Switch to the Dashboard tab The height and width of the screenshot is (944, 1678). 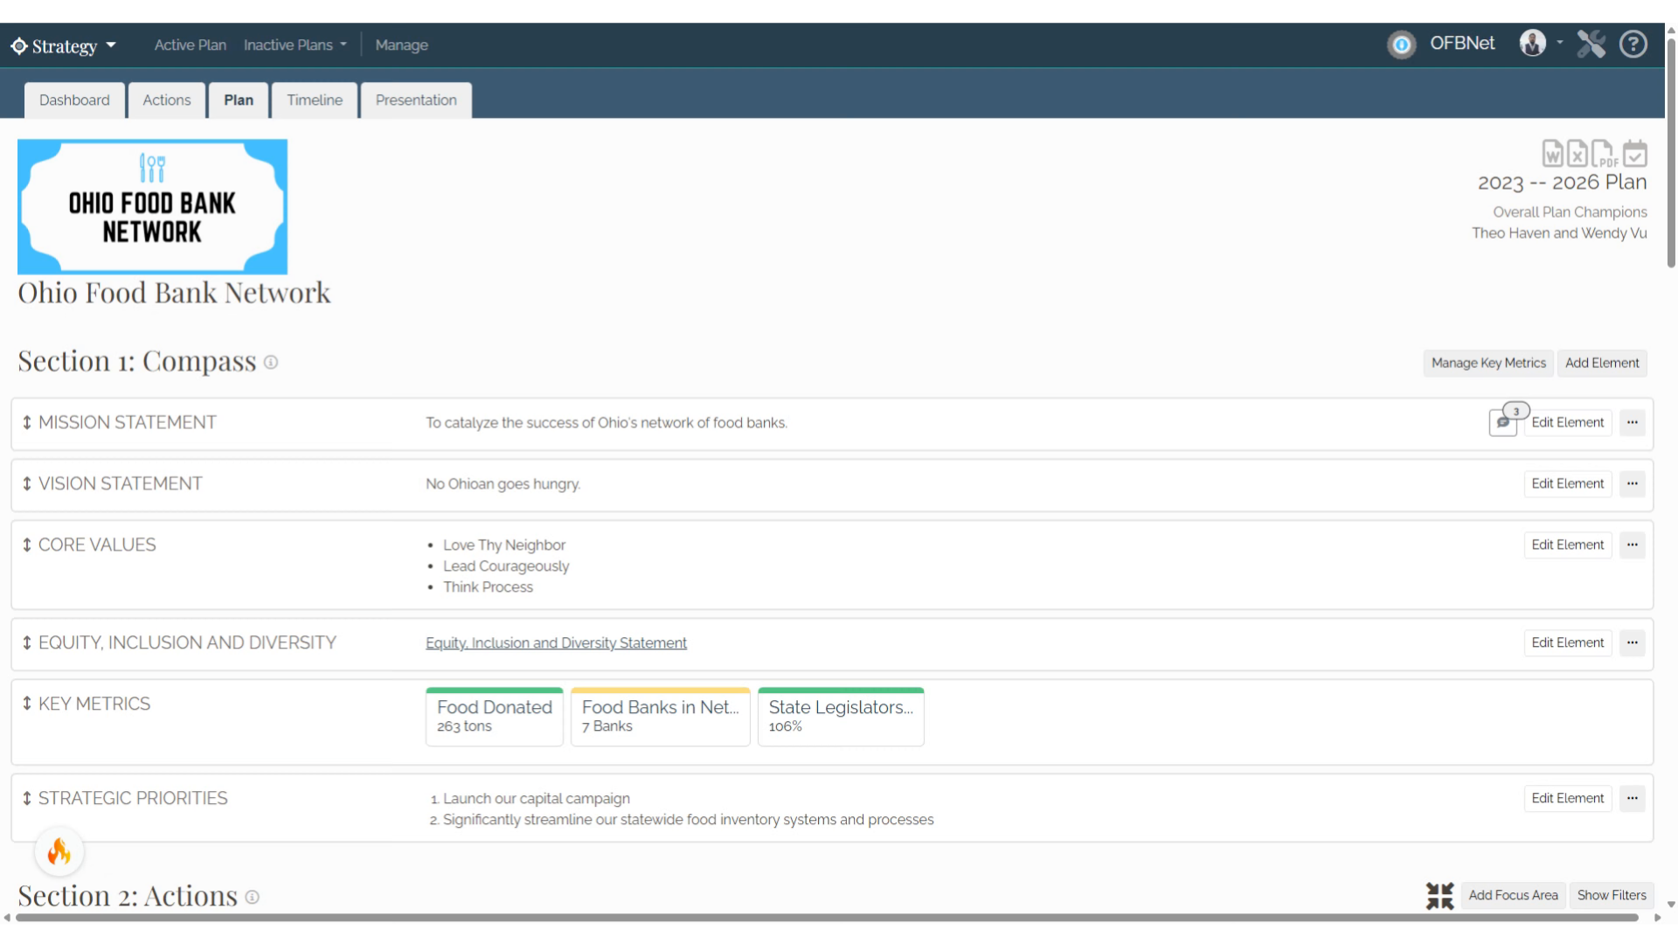(74, 100)
